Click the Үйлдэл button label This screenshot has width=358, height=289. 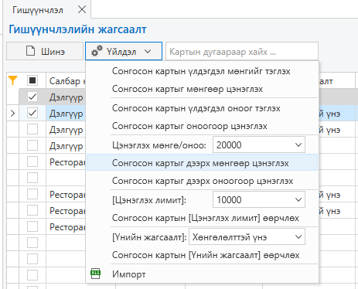pos(121,52)
